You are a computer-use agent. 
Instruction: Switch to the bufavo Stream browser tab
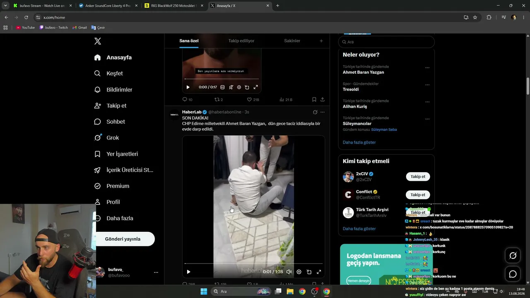point(43,6)
